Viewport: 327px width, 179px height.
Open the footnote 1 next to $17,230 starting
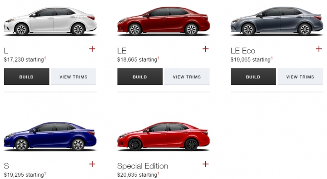pos(45,58)
